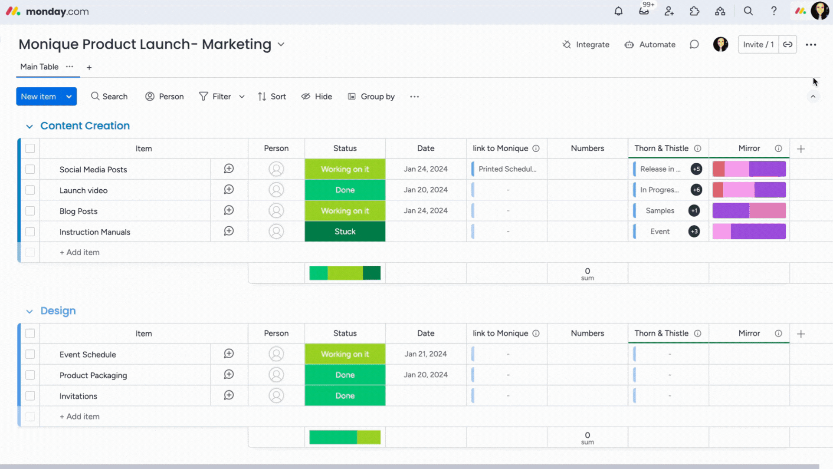
Task: Open the search everything magnifier in top bar
Action: pyautogui.click(x=748, y=11)
